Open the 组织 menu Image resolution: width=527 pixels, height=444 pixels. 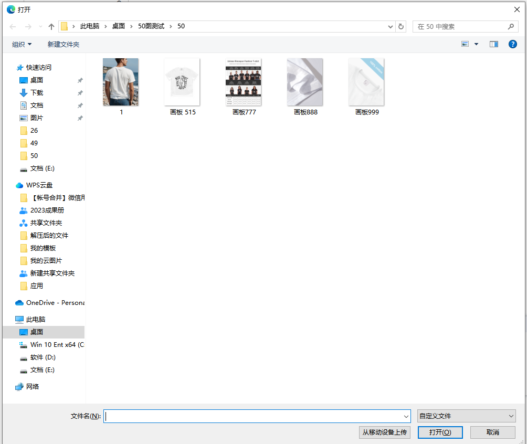(22, 45)
